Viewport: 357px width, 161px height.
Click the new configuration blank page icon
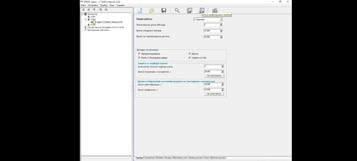click(139, 10)
